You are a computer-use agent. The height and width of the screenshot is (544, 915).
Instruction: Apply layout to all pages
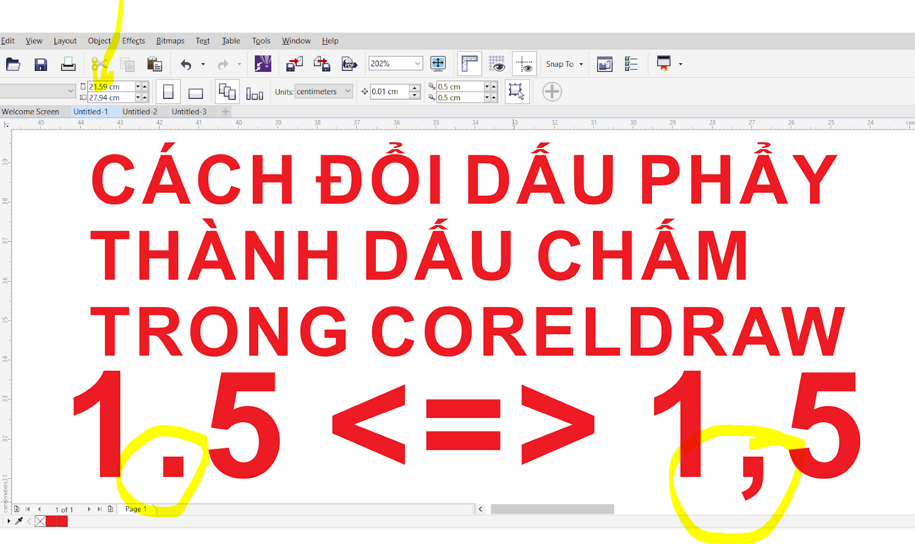coord(227,91)
